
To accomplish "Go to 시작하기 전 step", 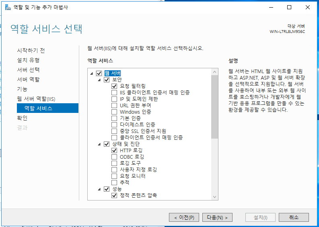I will [x=31, y=50].
